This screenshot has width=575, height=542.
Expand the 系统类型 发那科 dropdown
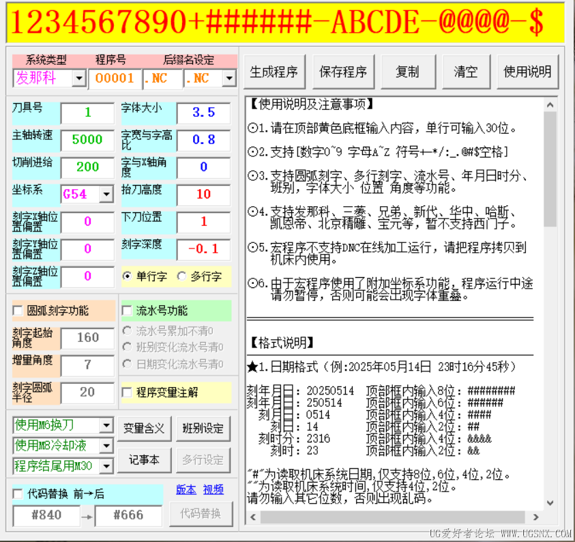click(x=79, y=79)
